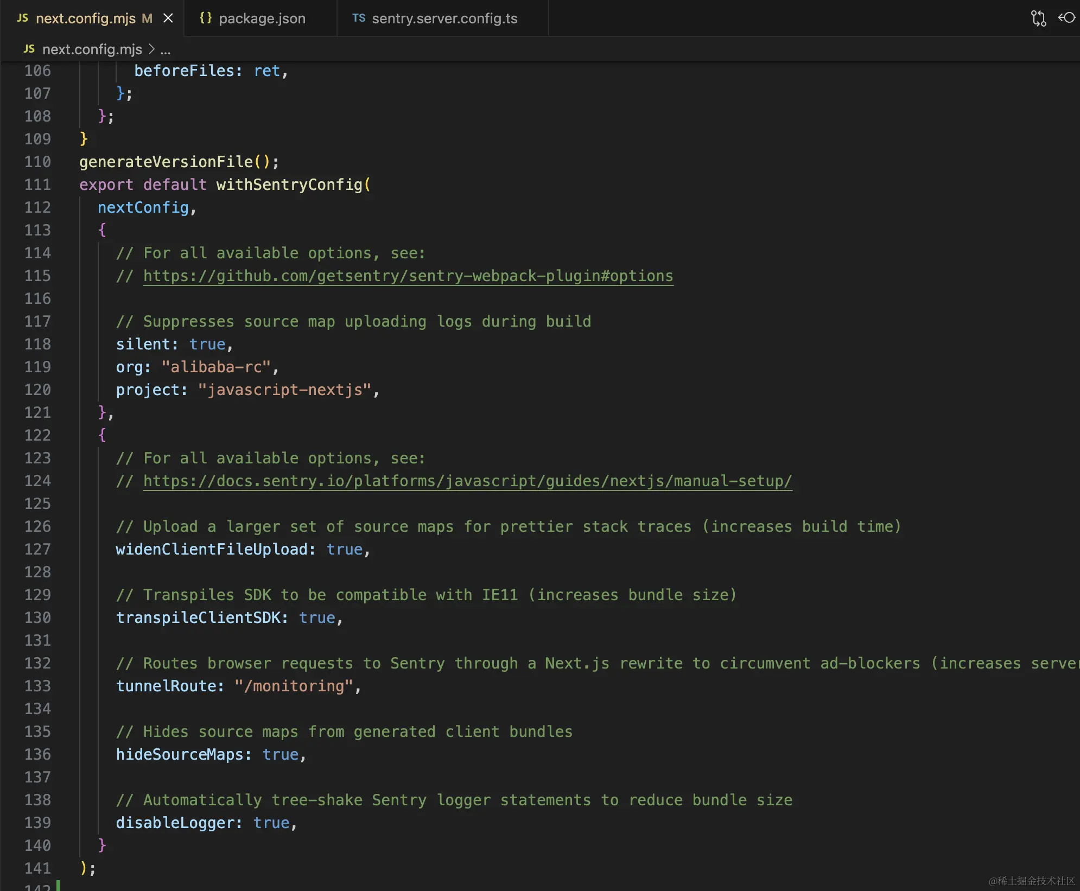Click the TS icon on sentry.server tab

359,18
